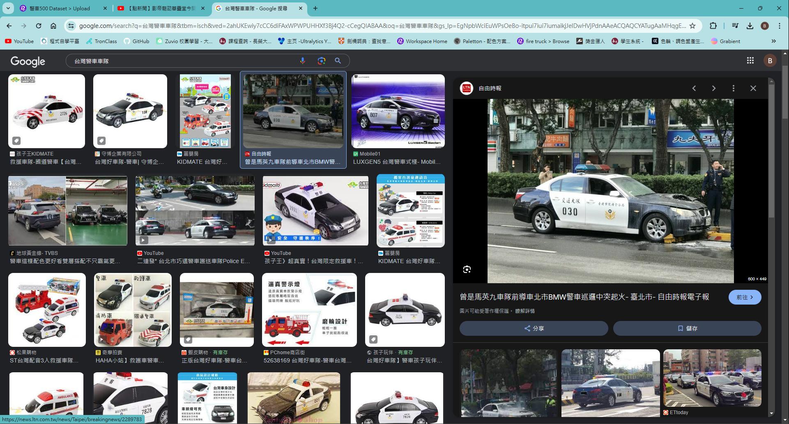Bookmark this page with star icon

click(x=692, y=25)
